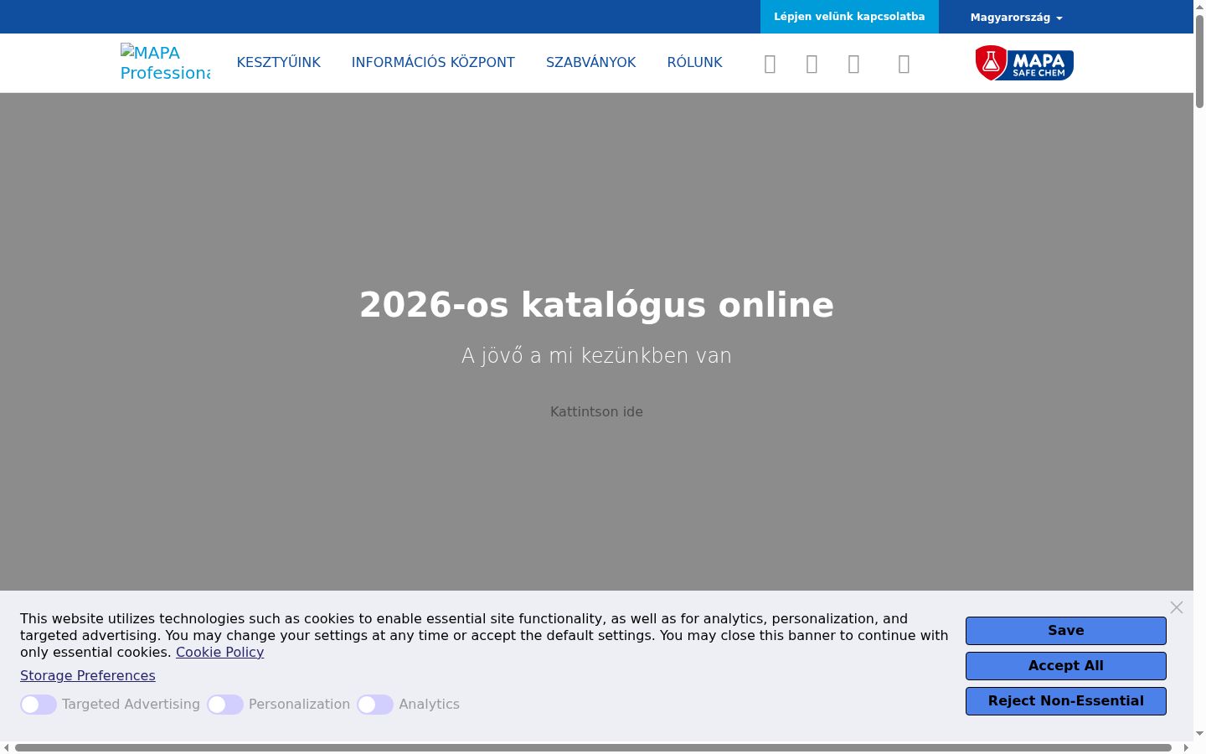Enable the Personalization switch

(225, 705)
